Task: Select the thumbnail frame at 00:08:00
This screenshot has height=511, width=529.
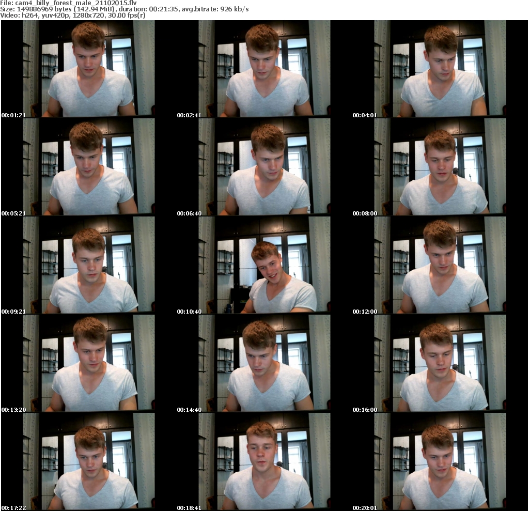Action: [440, 167]
